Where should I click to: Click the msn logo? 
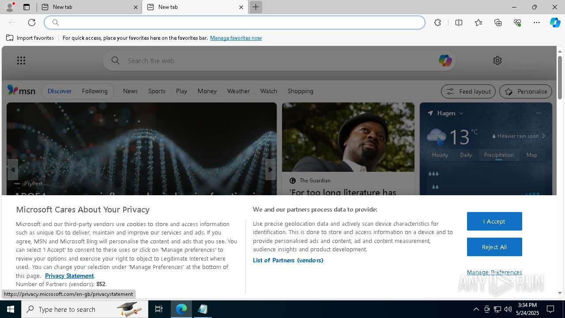point(21,91)
